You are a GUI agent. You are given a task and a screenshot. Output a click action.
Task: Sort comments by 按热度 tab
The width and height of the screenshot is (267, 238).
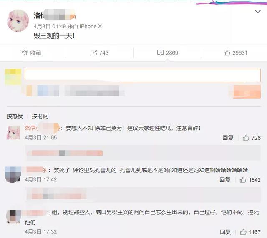click(x=15, y=116)
